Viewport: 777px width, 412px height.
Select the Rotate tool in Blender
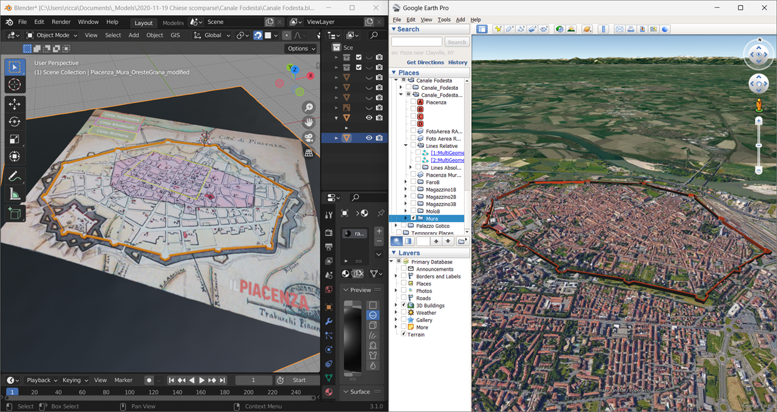point(15,122)
